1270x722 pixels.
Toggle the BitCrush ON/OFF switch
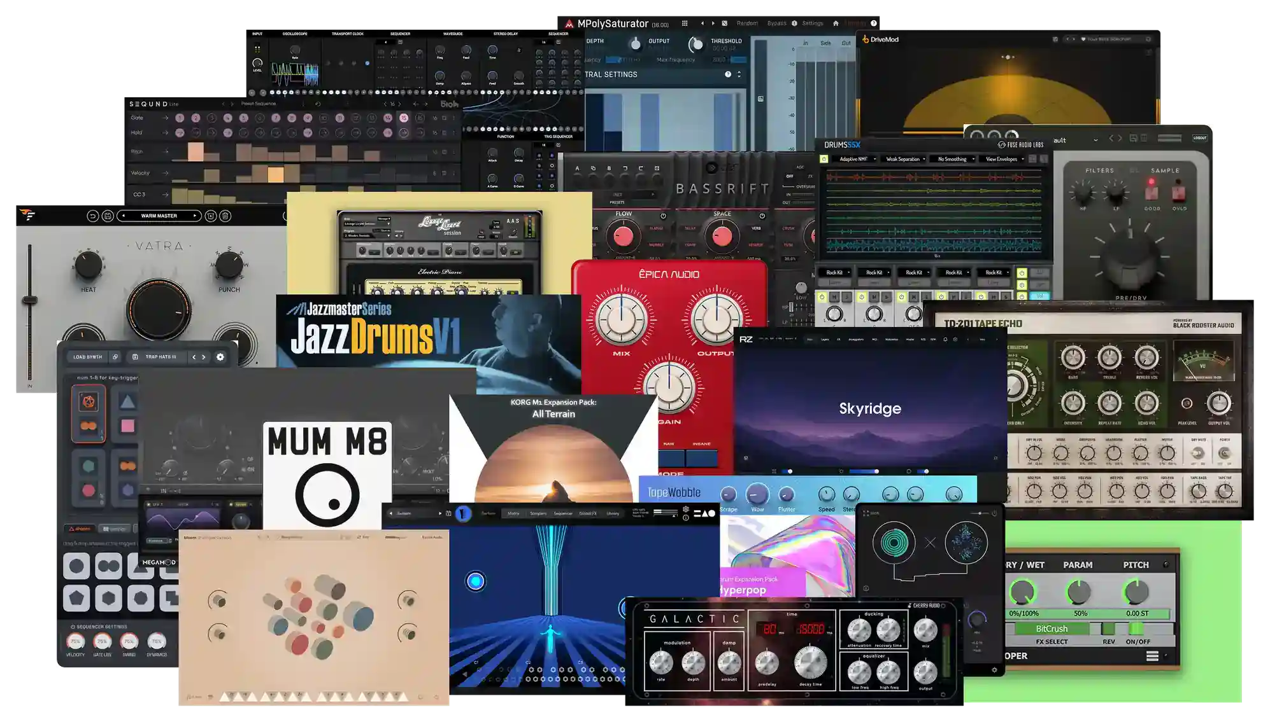(x=1136, y=629)
